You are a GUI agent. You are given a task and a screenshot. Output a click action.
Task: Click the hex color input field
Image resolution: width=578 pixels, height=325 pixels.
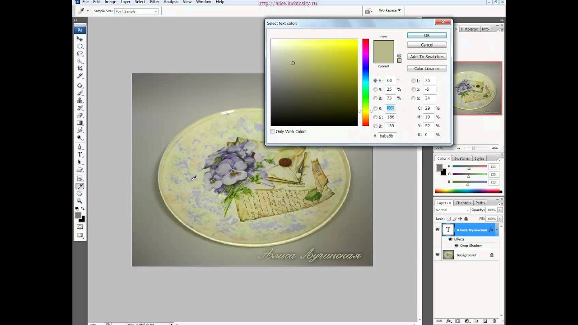387,136
